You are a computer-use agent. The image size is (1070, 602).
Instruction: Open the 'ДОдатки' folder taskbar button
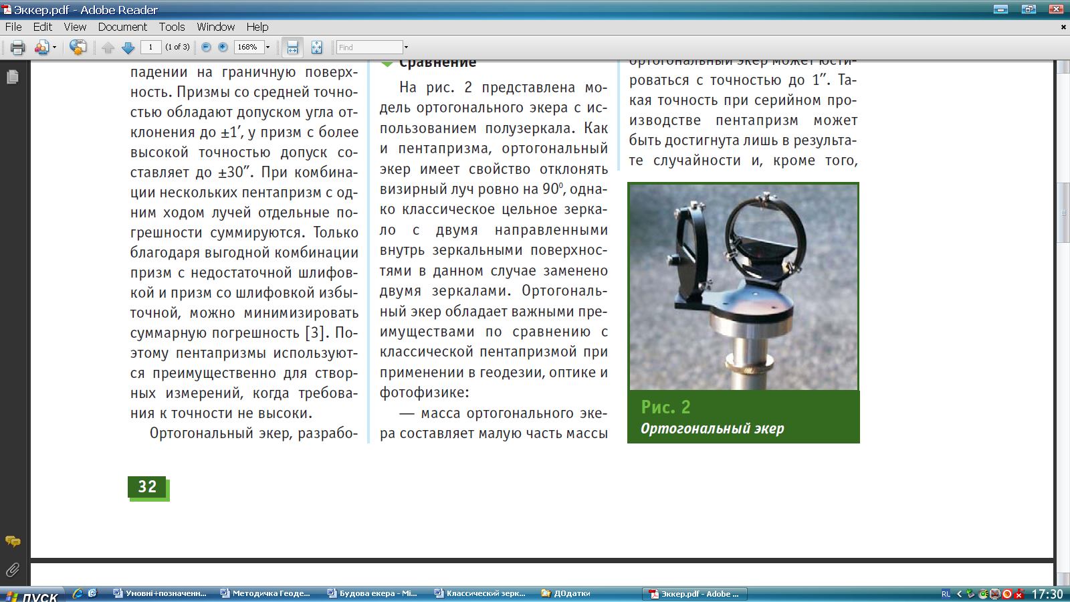coord(588,593)
